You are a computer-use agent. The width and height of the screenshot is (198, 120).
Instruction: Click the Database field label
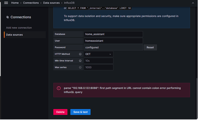point(60,34)
